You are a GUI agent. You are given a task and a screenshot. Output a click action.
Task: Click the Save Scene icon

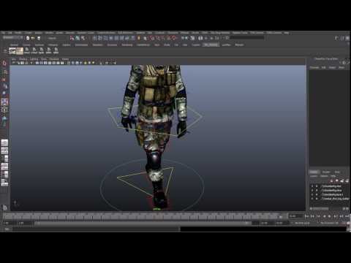pos(39,38)
